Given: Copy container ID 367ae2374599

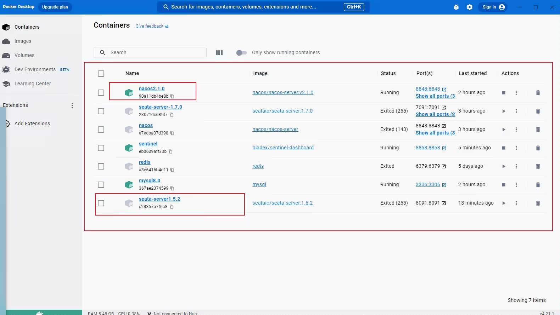Looking at the screenshot, I should tap(172, 188).
